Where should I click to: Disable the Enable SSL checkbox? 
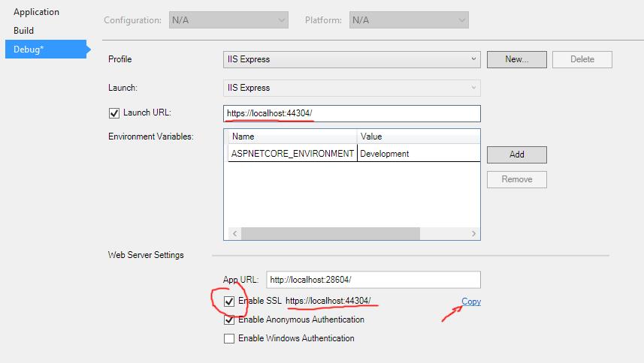tap(229, 301)
